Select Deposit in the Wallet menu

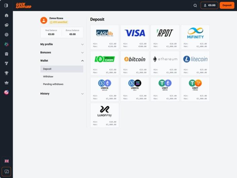(62, 69)
